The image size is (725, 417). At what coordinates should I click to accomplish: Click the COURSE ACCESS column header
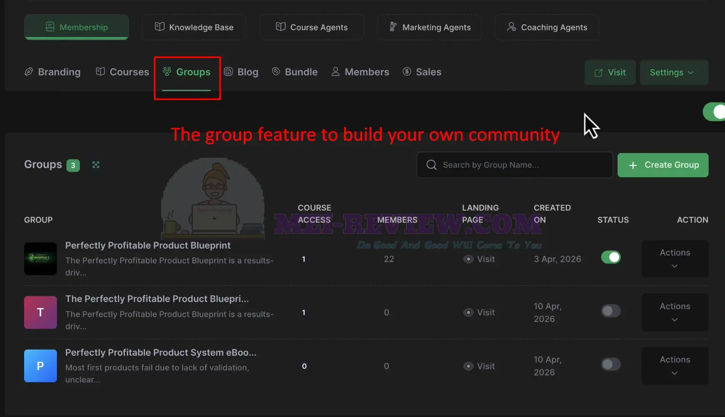[314, 213]
